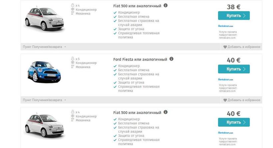Click passenger seats icon in Ford Fiesta card
Screen dimensions: 273x148
72,59
